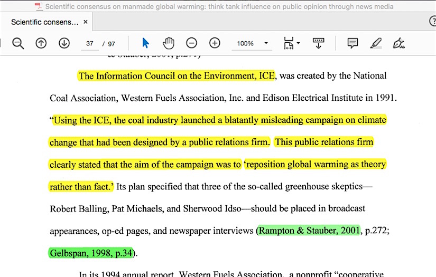Add a sticky note comment
Image resolution: width=436 pixels, height=277 pixels.
click(352, 43)
